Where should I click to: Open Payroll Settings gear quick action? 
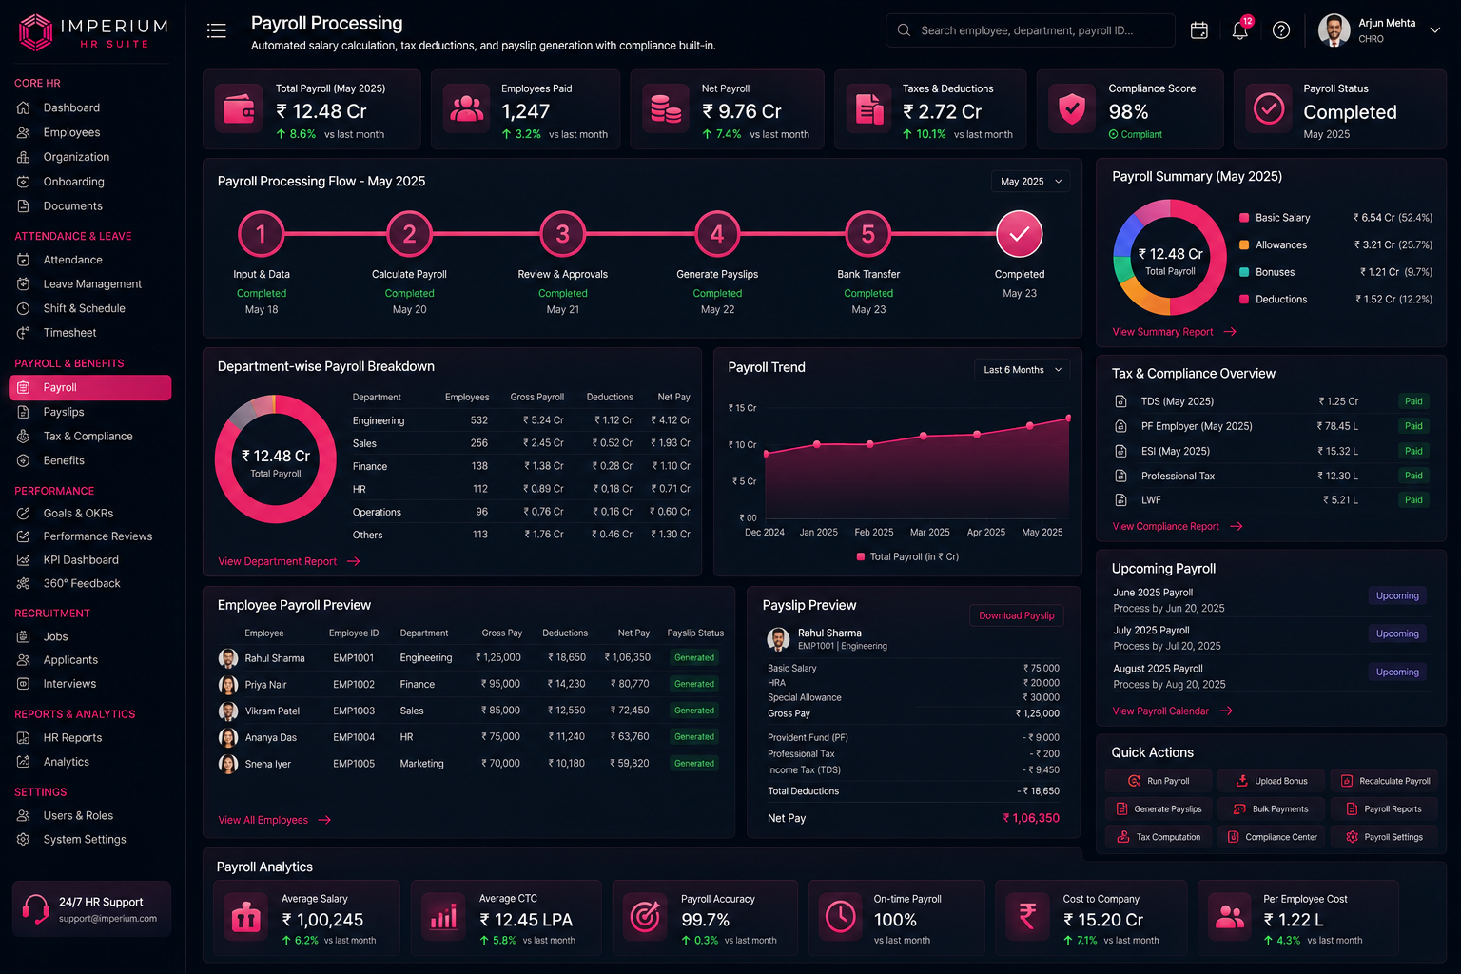(1385, 837)
